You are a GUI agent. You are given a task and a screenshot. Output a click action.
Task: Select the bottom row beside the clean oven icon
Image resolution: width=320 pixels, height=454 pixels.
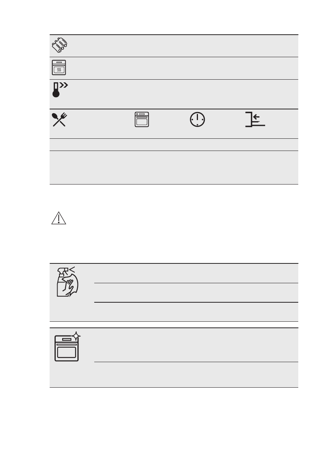click(x=195, y=375)
